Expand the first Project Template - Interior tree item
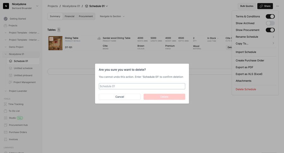 6,33
